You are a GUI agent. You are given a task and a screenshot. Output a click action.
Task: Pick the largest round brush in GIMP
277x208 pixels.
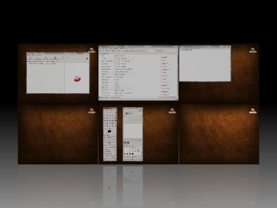coord(133,154)
